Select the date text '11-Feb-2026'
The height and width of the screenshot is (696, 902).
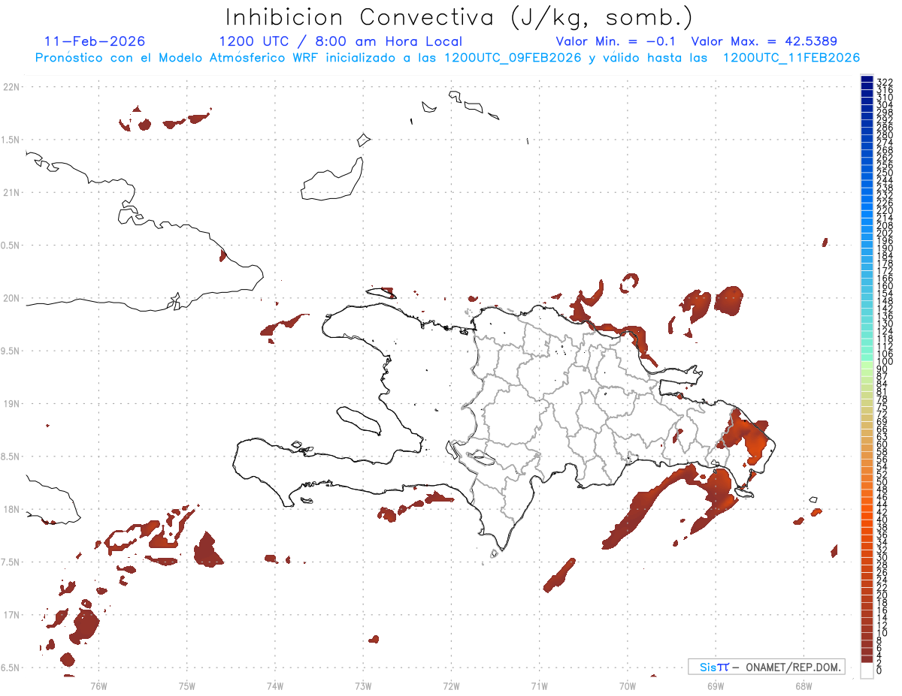pyautogui.click(x=95, y=41)
